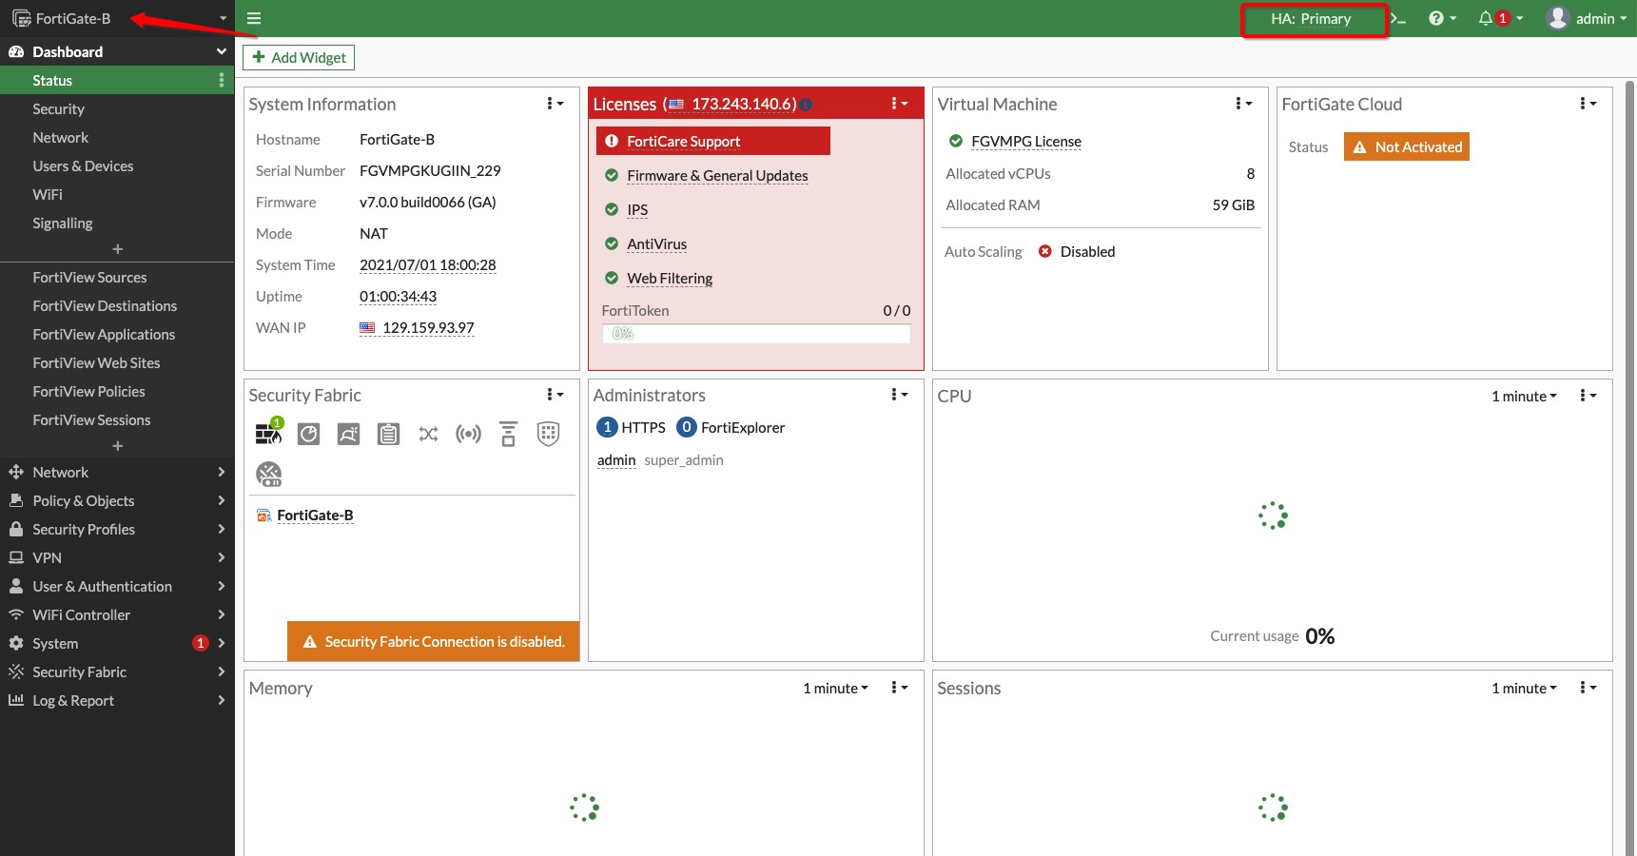Screen dimensions: 1637x856
Task: Click the red alert badge beside System
Action: click(x=201, y=644)
